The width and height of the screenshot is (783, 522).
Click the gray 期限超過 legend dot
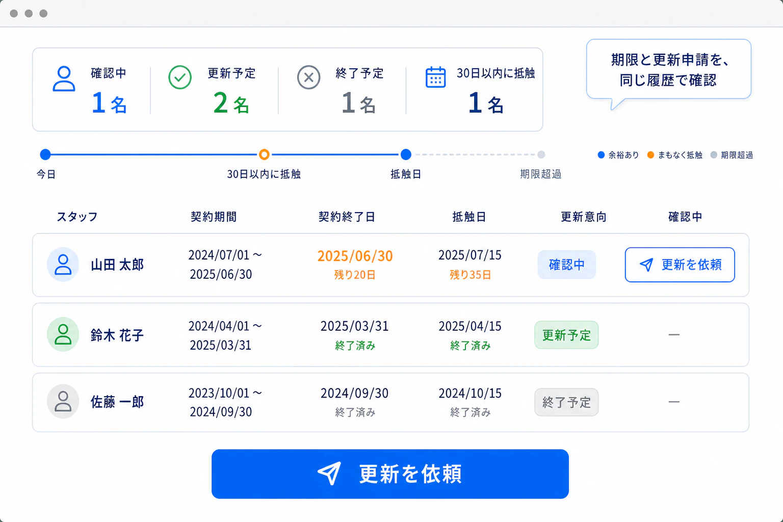point(714,155)
